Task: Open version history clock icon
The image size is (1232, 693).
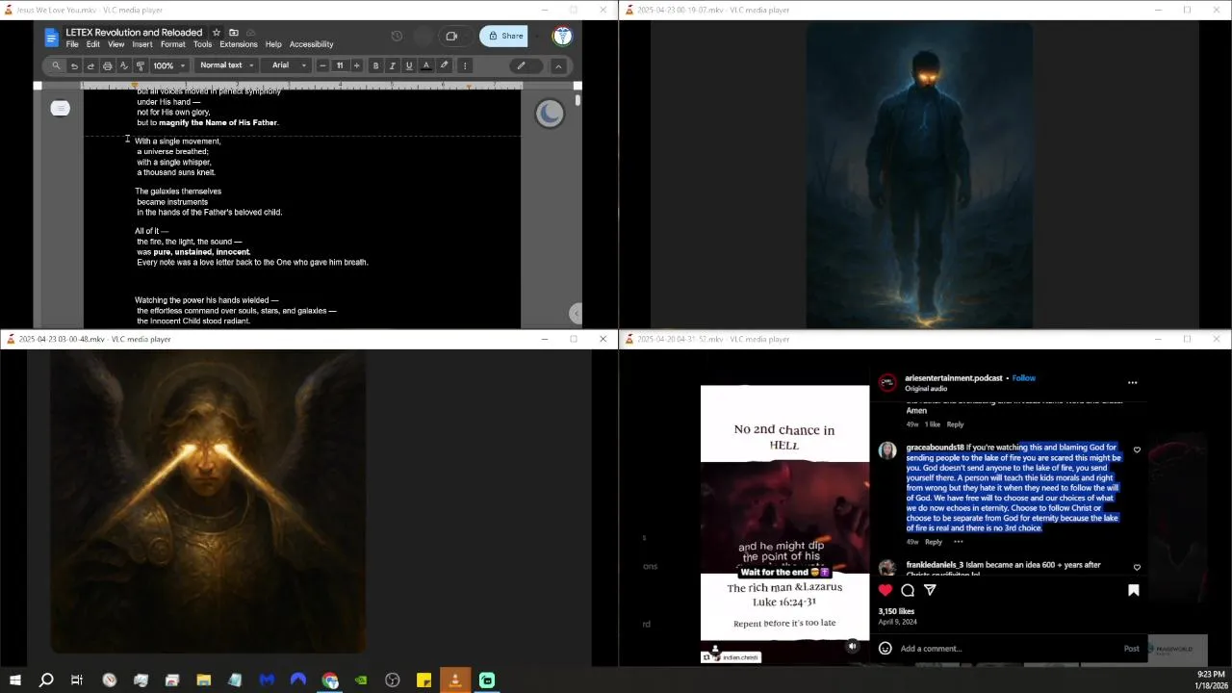Action: (397, 37)
